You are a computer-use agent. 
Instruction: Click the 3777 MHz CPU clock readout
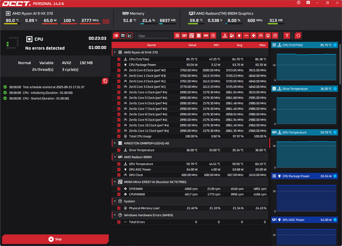(90, 20)
